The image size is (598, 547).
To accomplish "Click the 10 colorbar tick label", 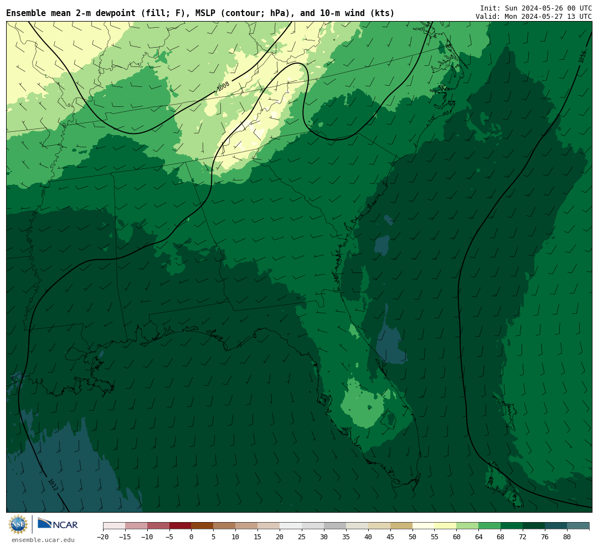I will click(x=236, y=536).
